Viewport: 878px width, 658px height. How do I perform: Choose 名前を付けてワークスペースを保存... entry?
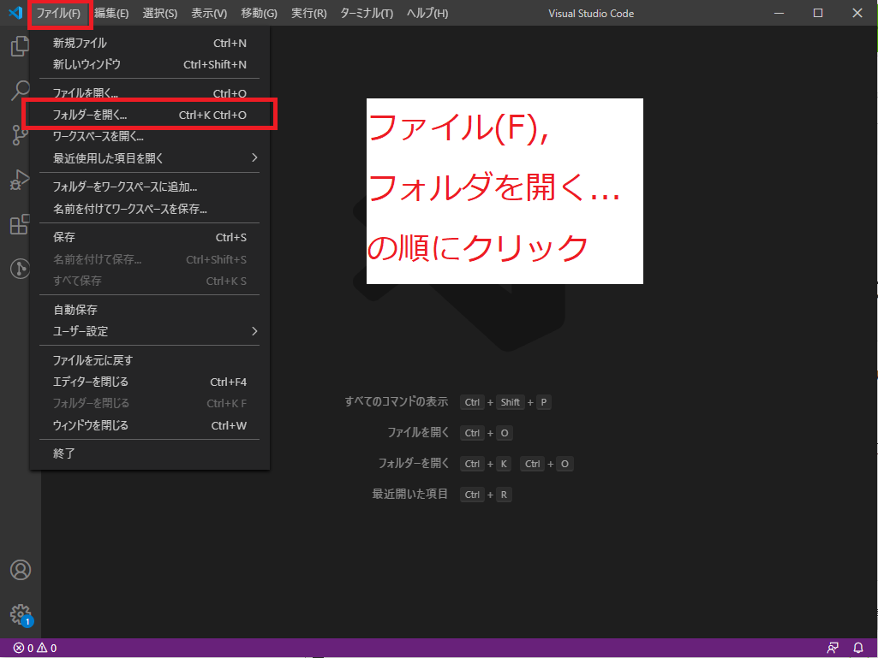pos(150,209)
